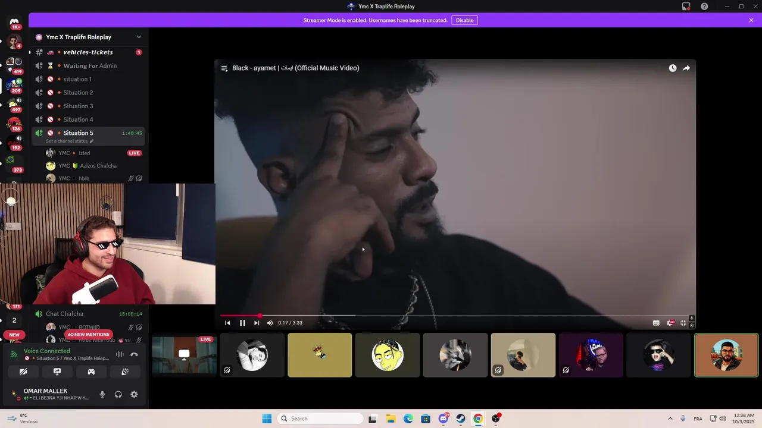Share the video with arrow icon
Screen dimensions: 762x428
(686, 68)
